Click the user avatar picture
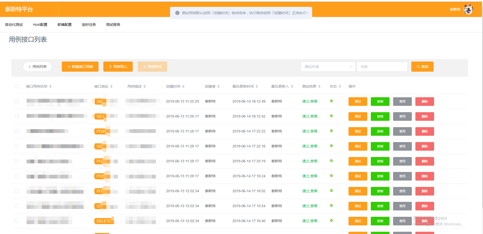The height and width of the screenshot is (234, 483). (x=468, y=10)
